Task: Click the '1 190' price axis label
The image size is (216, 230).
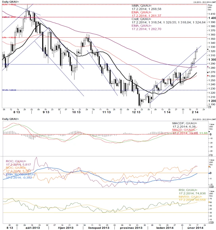Action: 212,105
